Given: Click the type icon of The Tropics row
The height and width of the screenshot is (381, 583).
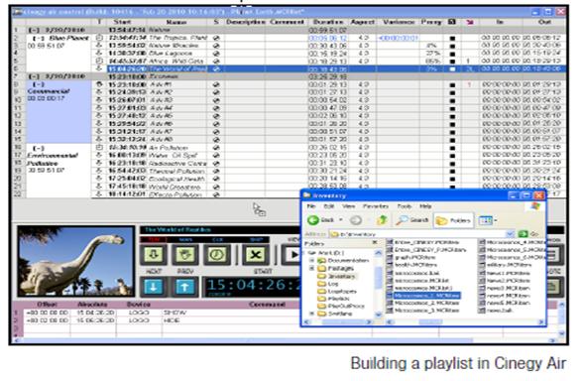Looking at the screenshot, I should coord(99,38).
